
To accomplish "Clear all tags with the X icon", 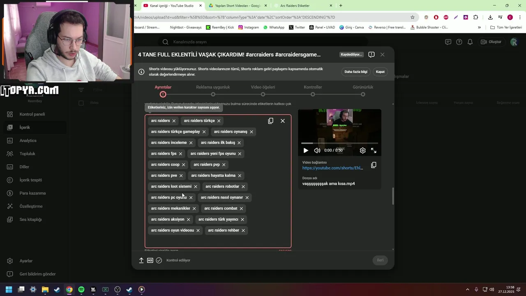I will click(x=283, y=121).
